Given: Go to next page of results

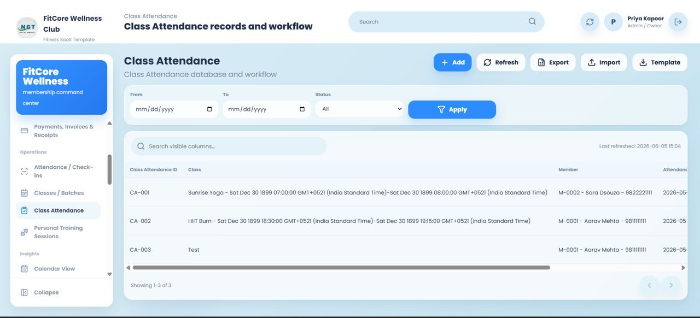Looking at the screenshot, I should [672, 285].
